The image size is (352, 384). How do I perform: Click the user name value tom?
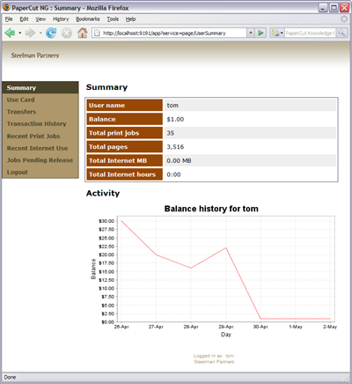click(x=172, y=106)
